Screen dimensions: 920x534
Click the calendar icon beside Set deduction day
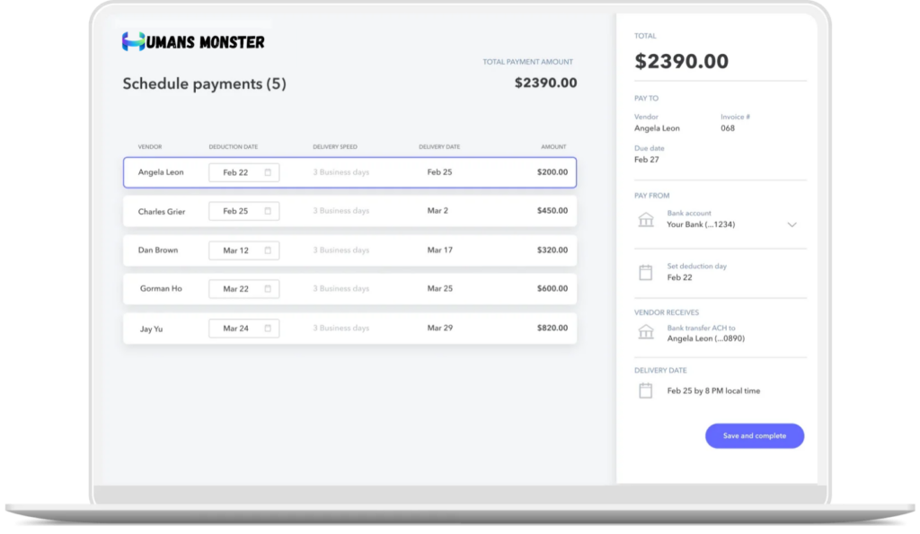pos(645,273)
